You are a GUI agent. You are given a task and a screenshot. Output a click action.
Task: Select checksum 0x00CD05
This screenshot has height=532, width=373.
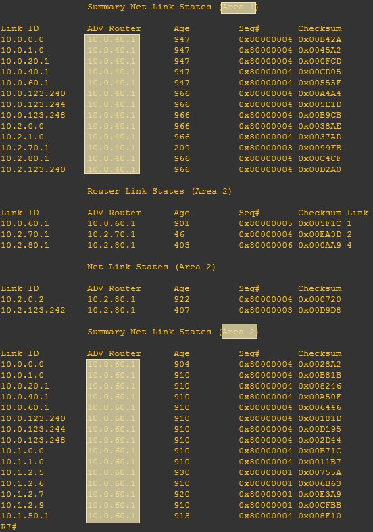coord(320,72)
